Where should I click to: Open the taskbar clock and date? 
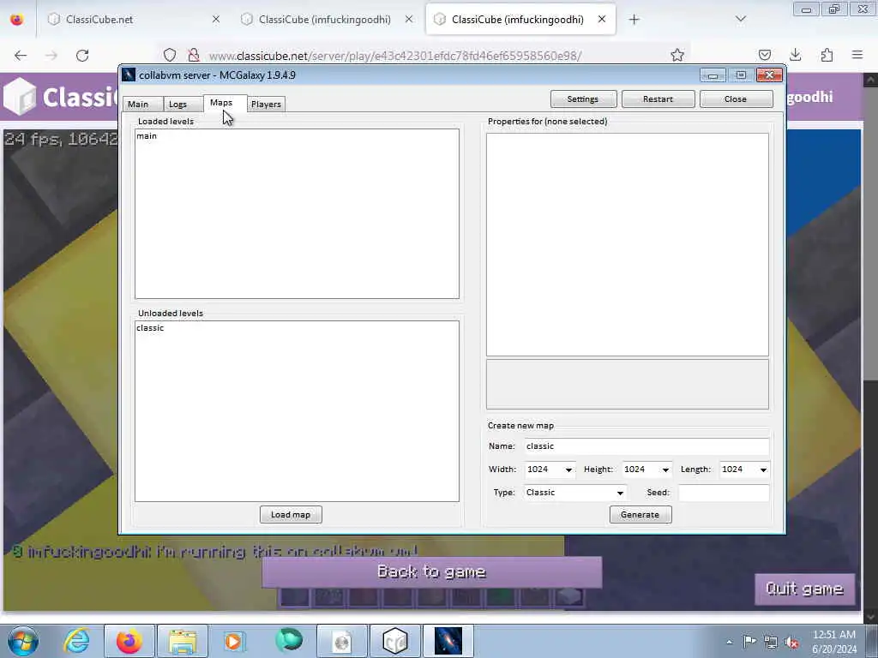point(834,642)
